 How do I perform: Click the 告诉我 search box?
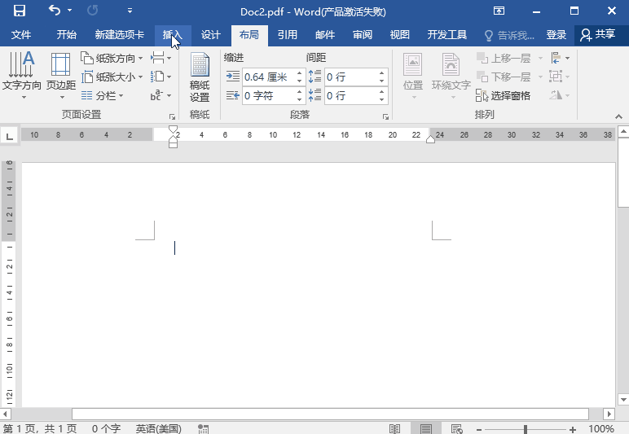tap(510, 36)
